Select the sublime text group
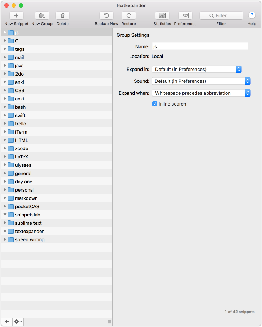The width and height of the screenshot is (262, 327). point(57,223)
